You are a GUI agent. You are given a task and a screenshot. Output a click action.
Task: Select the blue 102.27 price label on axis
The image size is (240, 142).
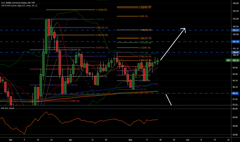236,30
